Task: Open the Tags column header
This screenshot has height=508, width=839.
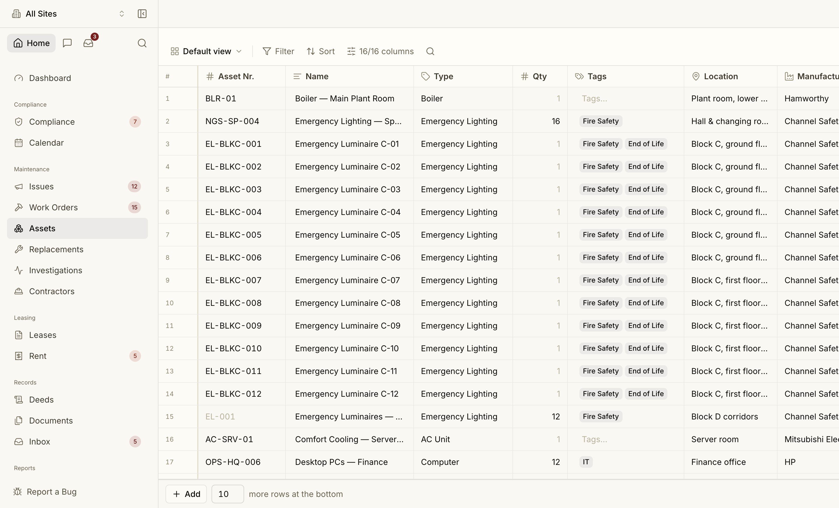Action: click(625, 76)
